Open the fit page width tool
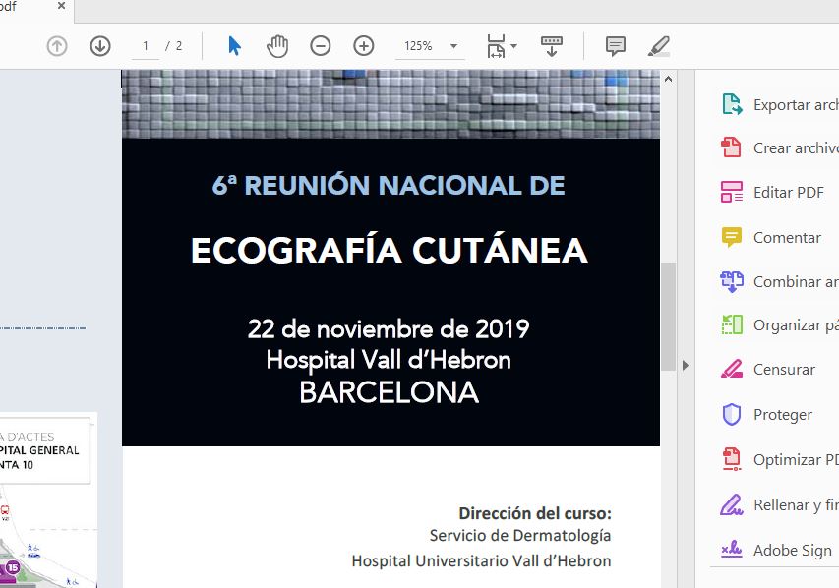Viewport: 839px width, 588px height. point(496,46)
